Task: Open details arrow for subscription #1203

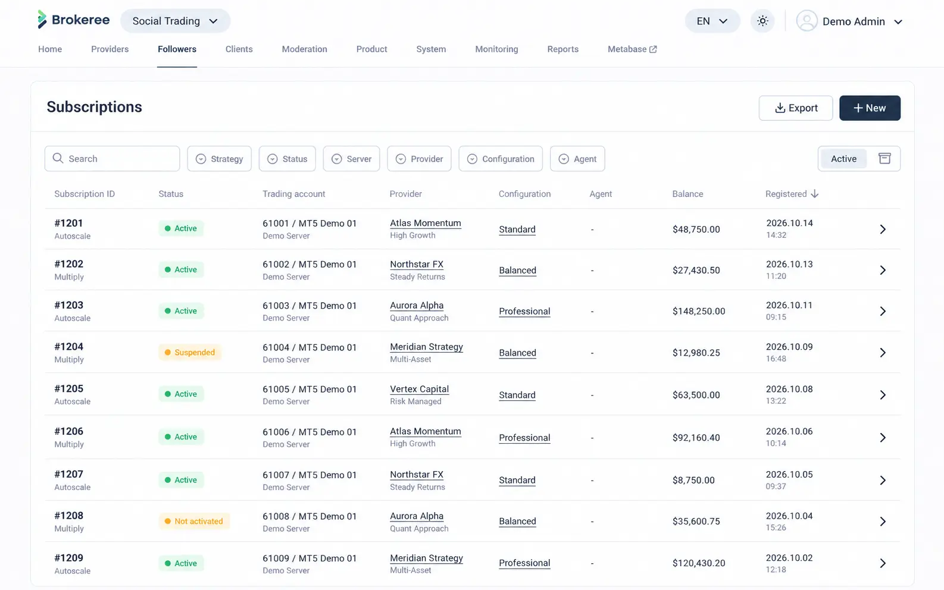Action: coord(883,312)
